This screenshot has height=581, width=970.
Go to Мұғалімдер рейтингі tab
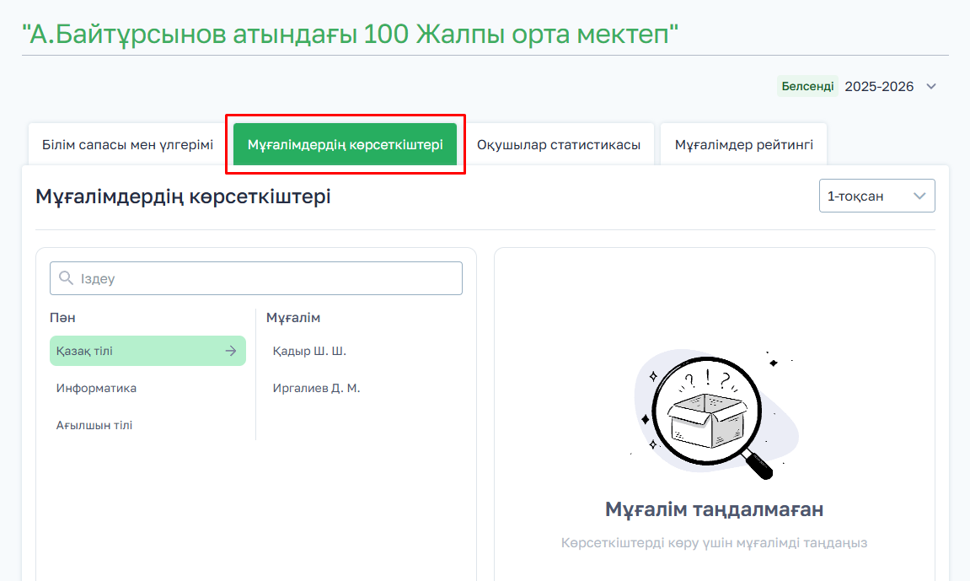coord(743,144)
